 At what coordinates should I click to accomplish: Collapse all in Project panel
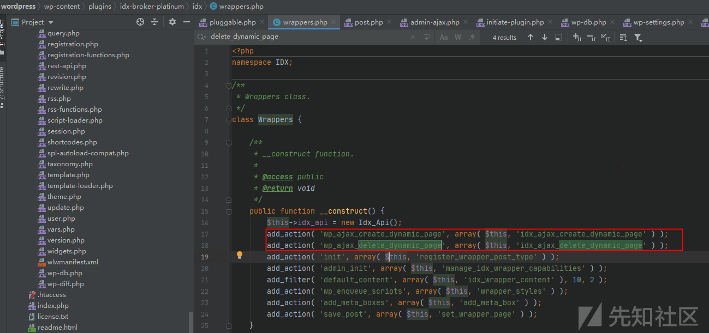coord(154,22)
